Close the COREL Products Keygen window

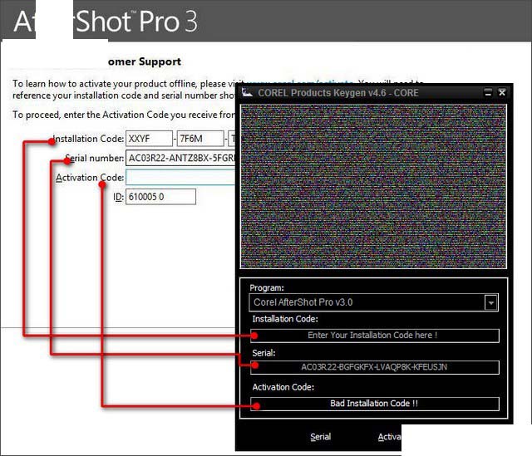pos(502,92)
